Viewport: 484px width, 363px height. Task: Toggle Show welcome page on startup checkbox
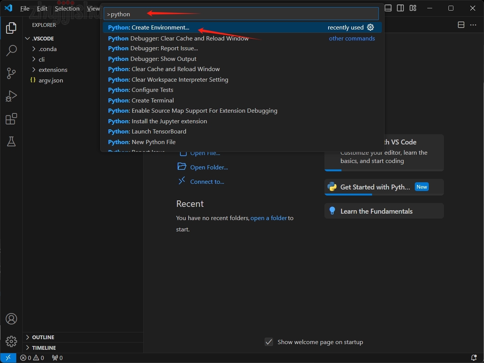[269, 342]
